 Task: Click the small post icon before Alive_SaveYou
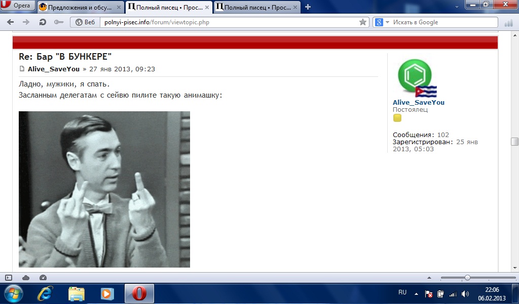[22, 69]
